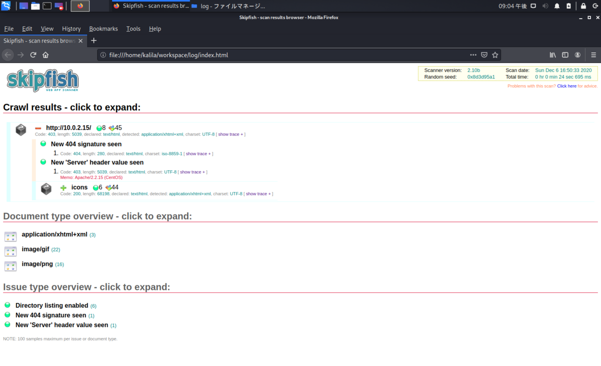This screenshot has height=366, width=601.
Task: Click green dot beside New 'Server' header value seen (1)
Action: point(7,324)
